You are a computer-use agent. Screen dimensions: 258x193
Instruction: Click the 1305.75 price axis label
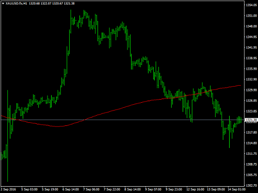tap(251, 175)
